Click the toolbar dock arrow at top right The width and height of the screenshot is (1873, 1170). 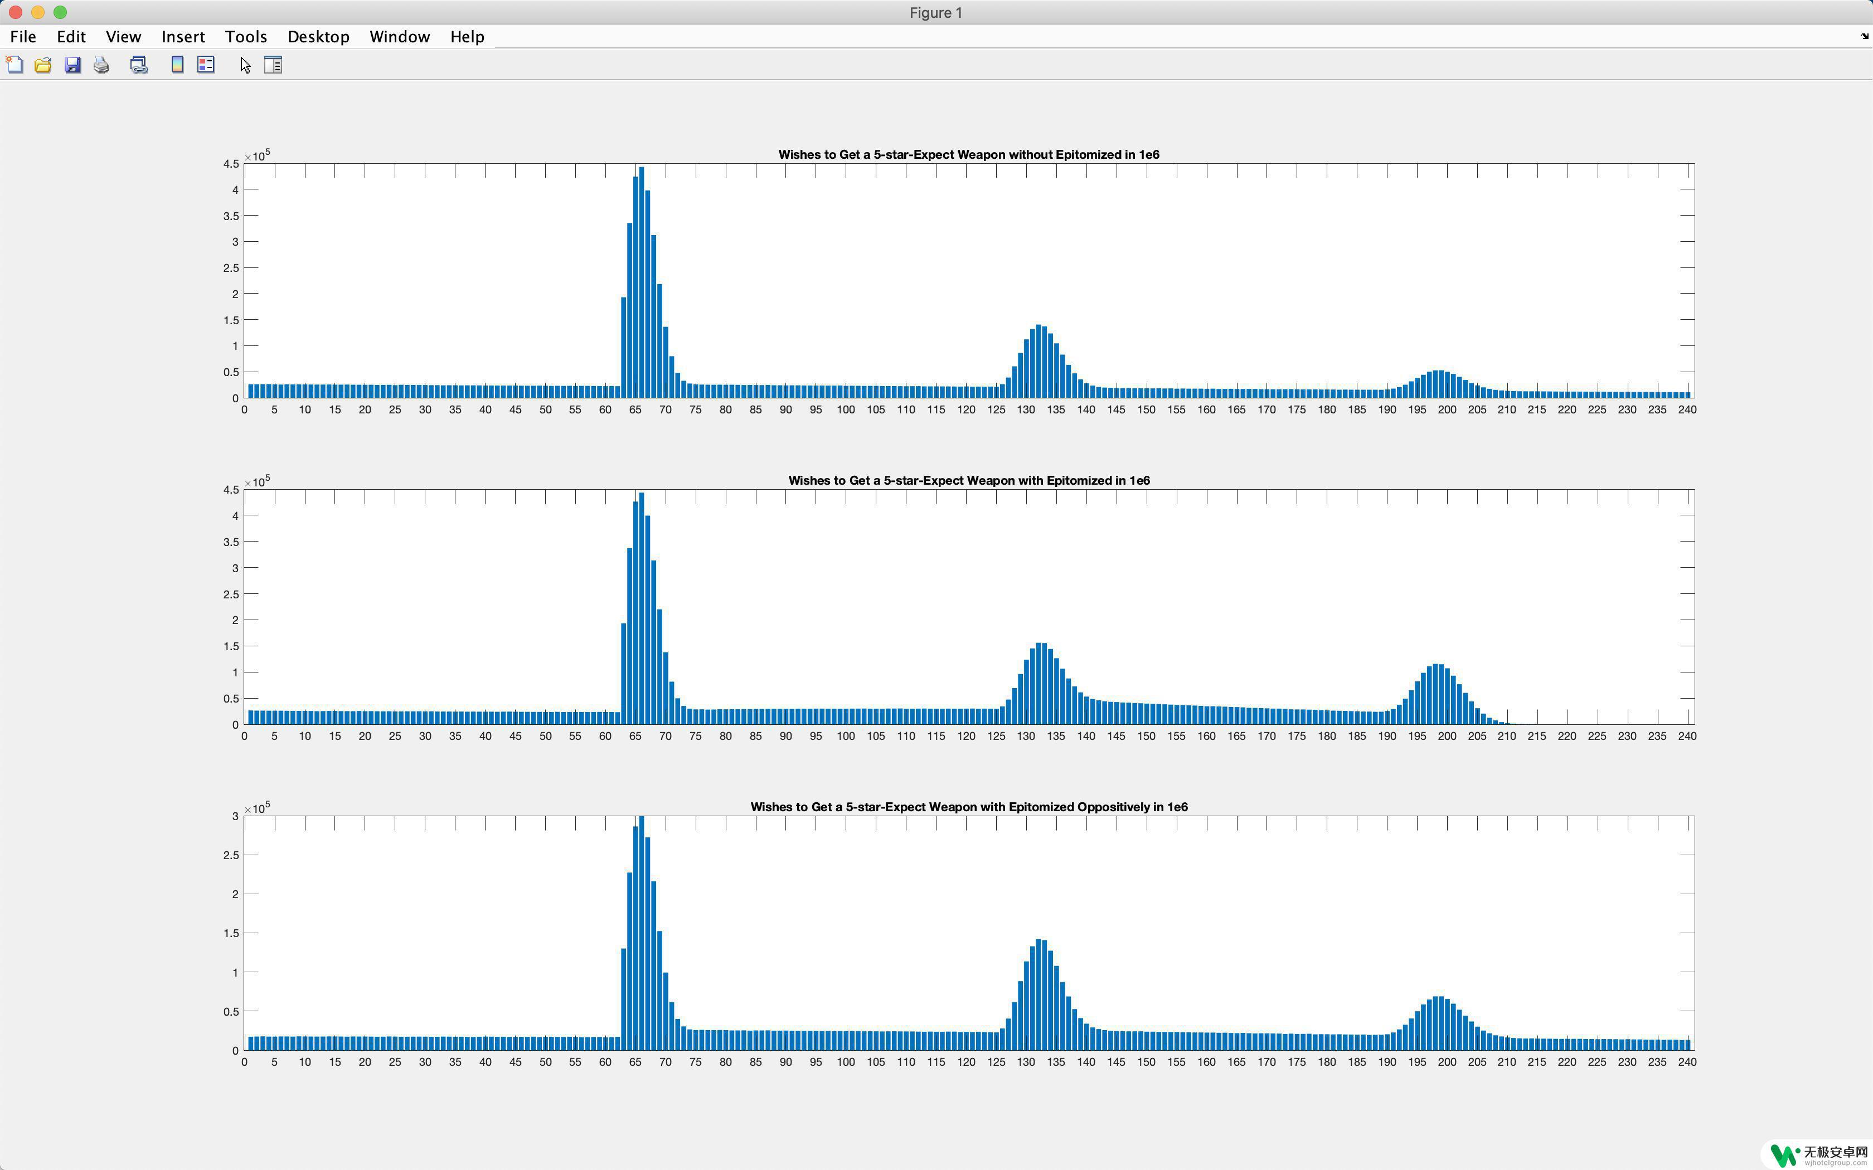click(x=1865, y=36)
